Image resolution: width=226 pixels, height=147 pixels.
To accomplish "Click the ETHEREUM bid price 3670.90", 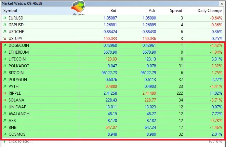I will click(110, 52).
